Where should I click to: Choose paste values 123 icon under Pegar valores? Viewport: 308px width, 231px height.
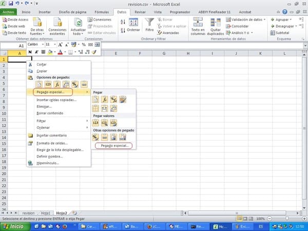pyautogui.click(x=96, y=123)
